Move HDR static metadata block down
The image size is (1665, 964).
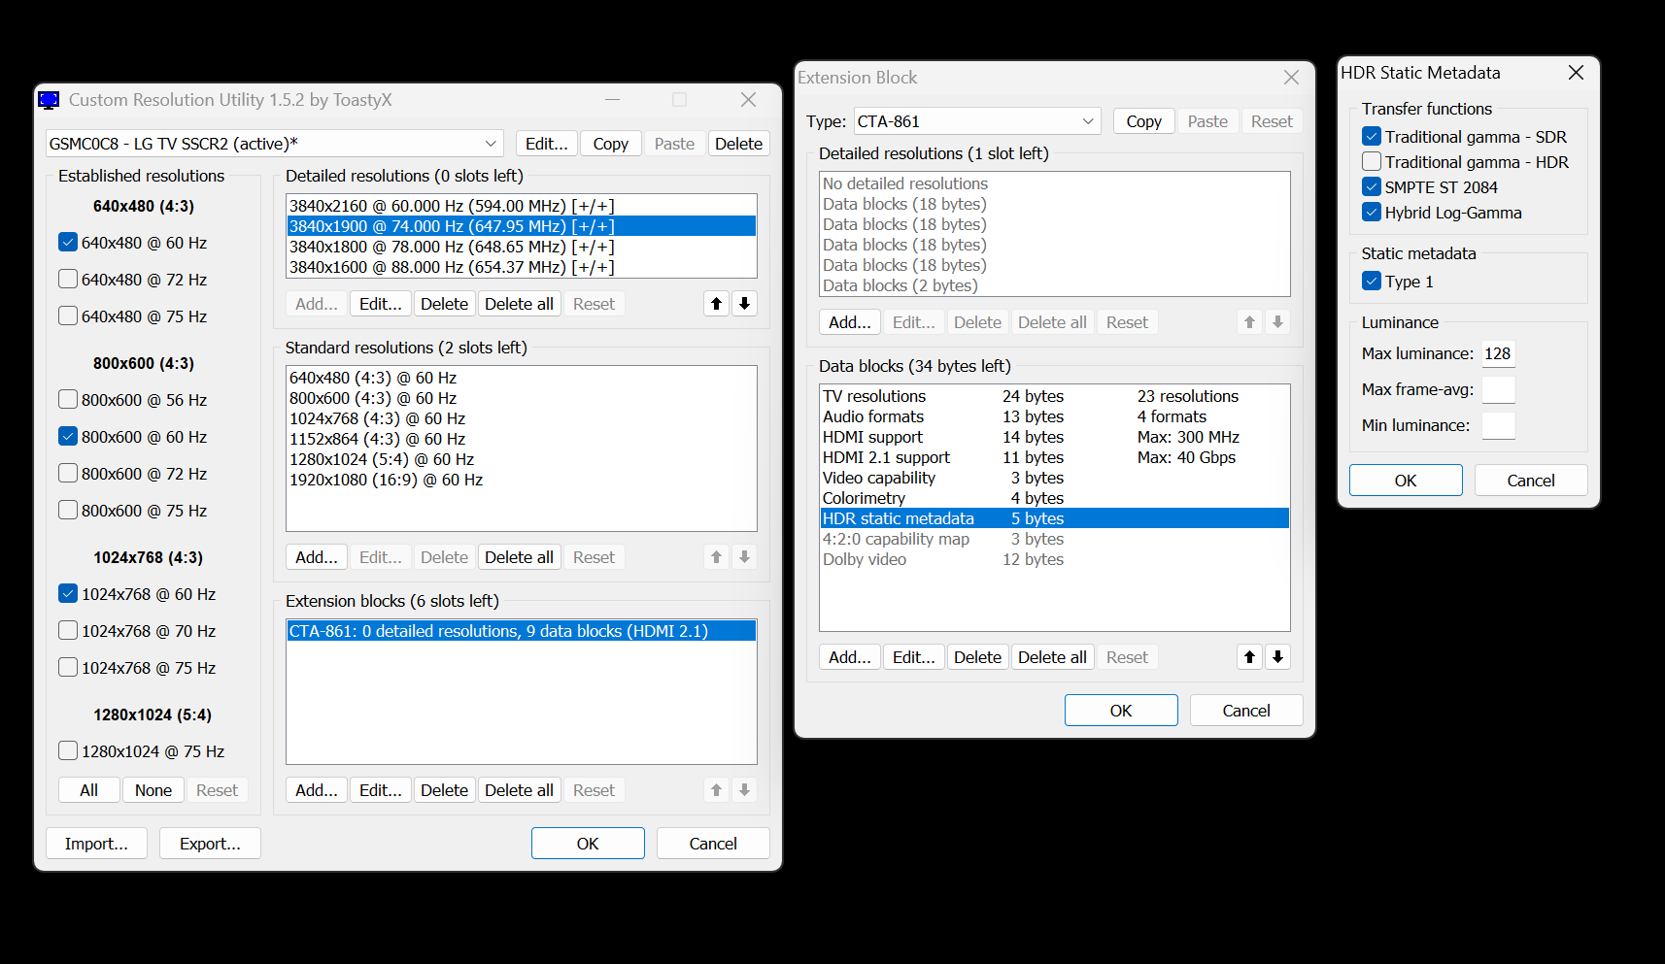1277,656
